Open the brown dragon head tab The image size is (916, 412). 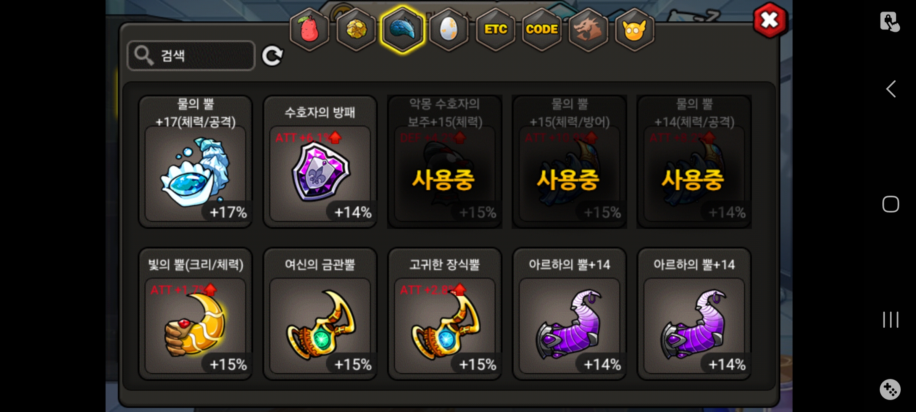point(588,29)
